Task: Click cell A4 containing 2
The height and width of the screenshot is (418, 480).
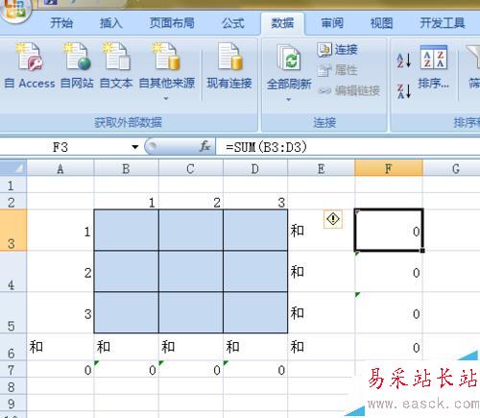Action: coord(60,271)
